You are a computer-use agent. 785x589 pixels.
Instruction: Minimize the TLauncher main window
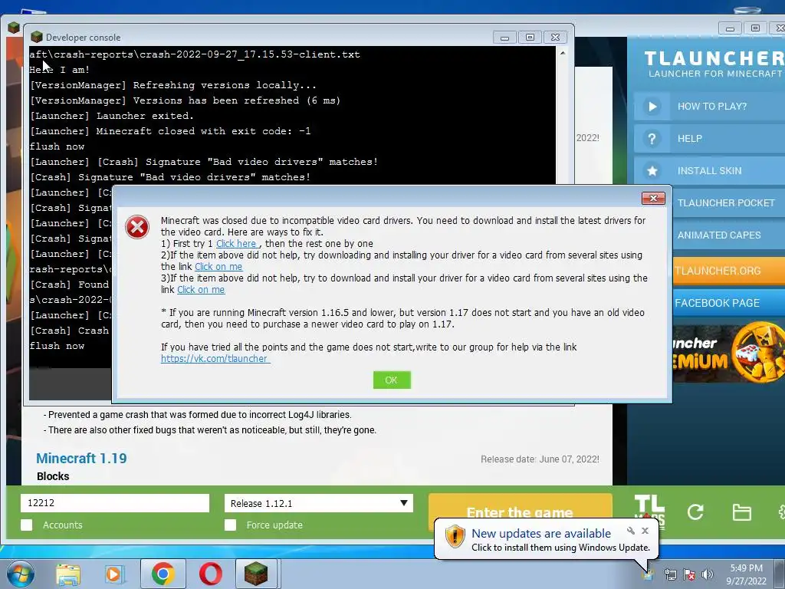click(x=730, y=28)
